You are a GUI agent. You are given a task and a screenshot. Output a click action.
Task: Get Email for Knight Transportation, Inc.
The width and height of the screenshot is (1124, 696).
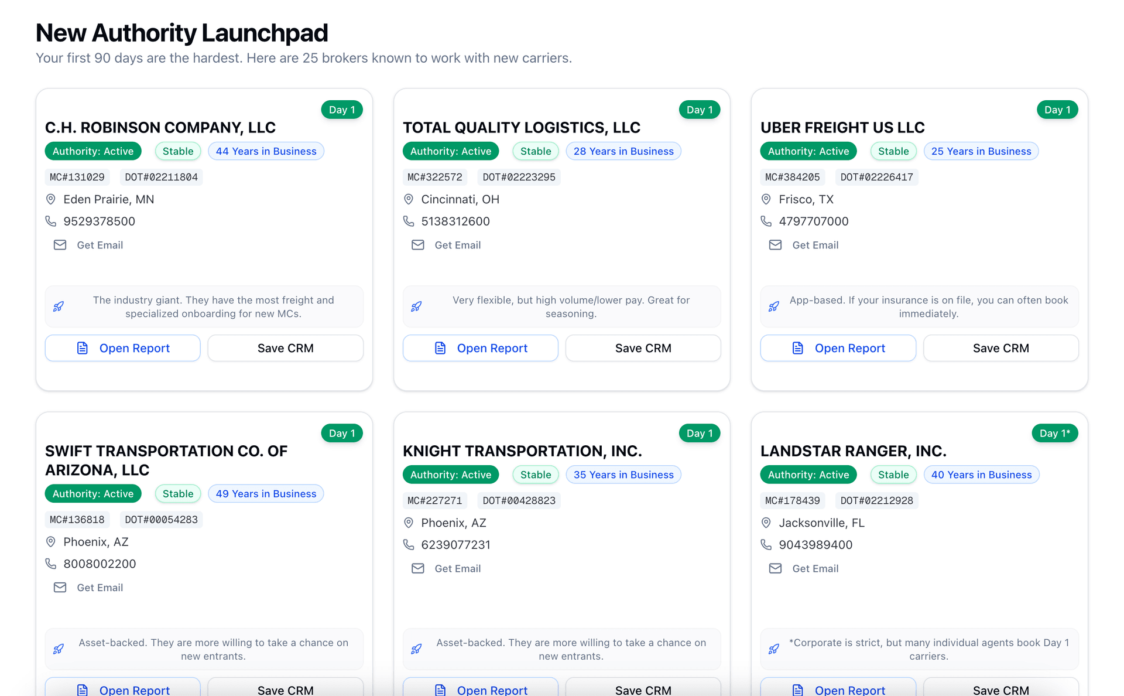(x=457, y=568)
